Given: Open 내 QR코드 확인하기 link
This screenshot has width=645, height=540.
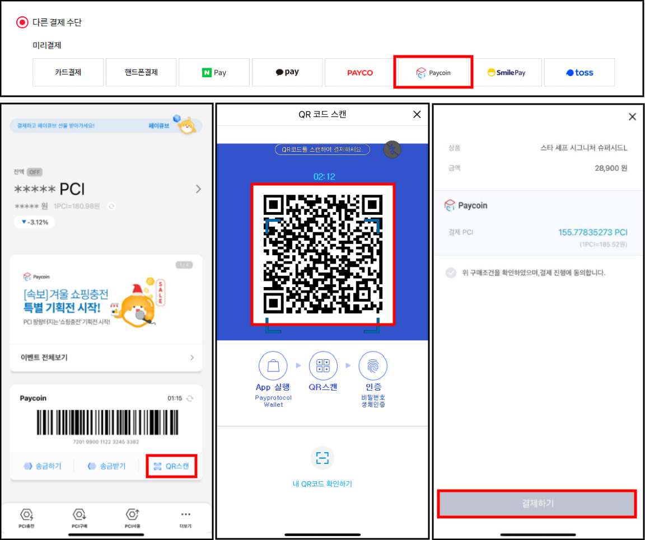Looking at the screenshot, I should click(322, 484).
